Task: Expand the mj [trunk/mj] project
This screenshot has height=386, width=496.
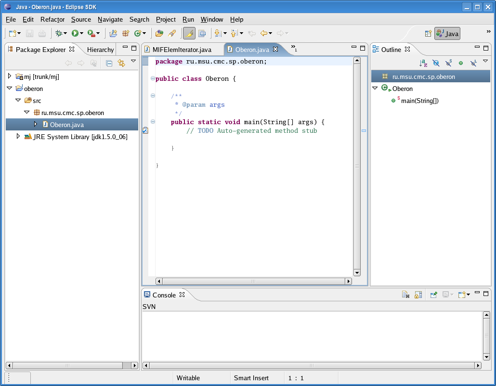Action: click(10, 77)
